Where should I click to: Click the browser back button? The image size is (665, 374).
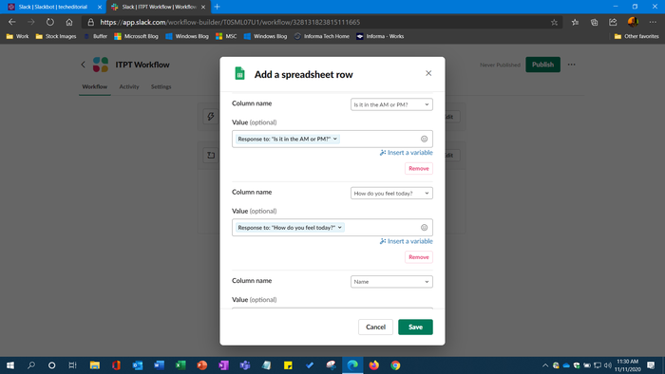(x=11, y=22)
